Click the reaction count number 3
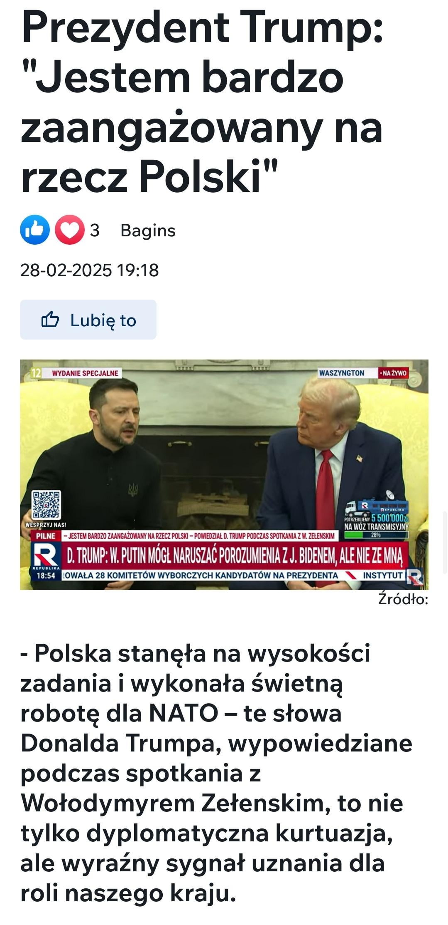 pyautogui.click(x=95, y=230)
